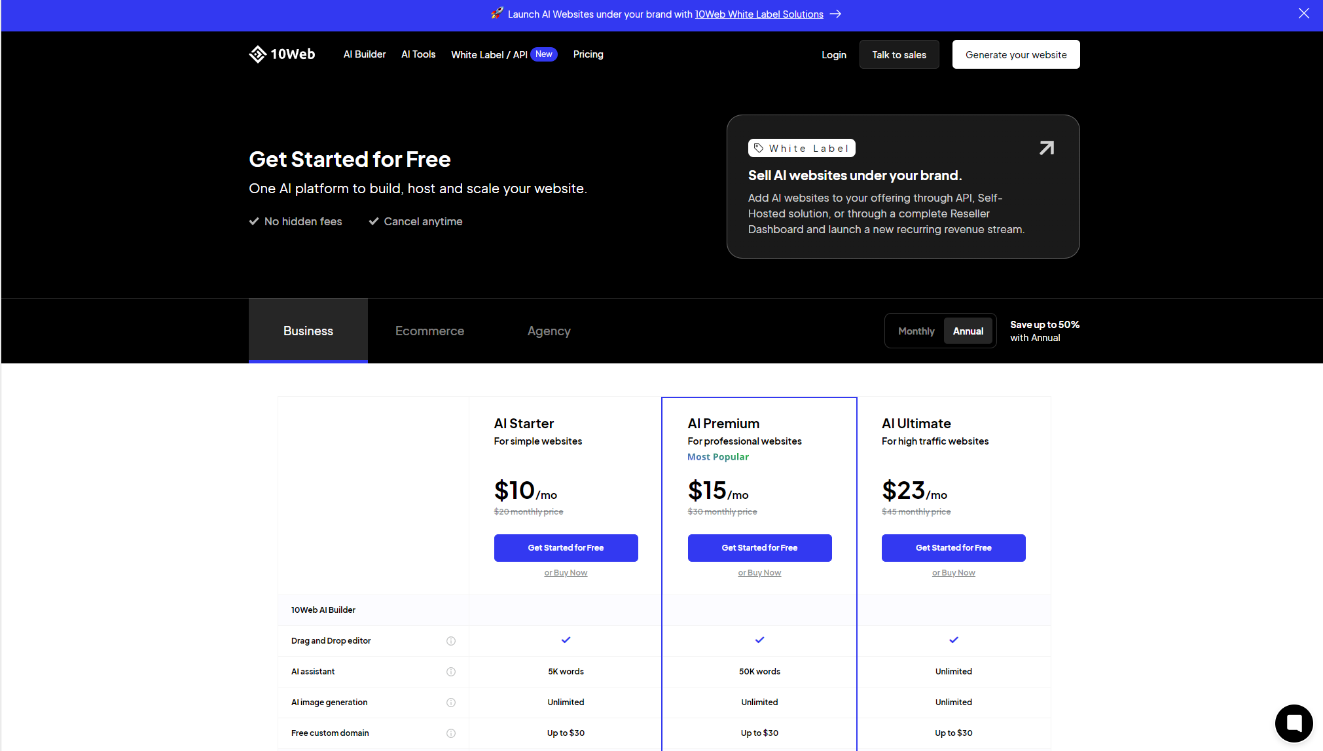Image resolution: width=1323 pixels, height=751 pixels.
Task: Switch to the Ecommerce tab
Action: pos(429,331)
